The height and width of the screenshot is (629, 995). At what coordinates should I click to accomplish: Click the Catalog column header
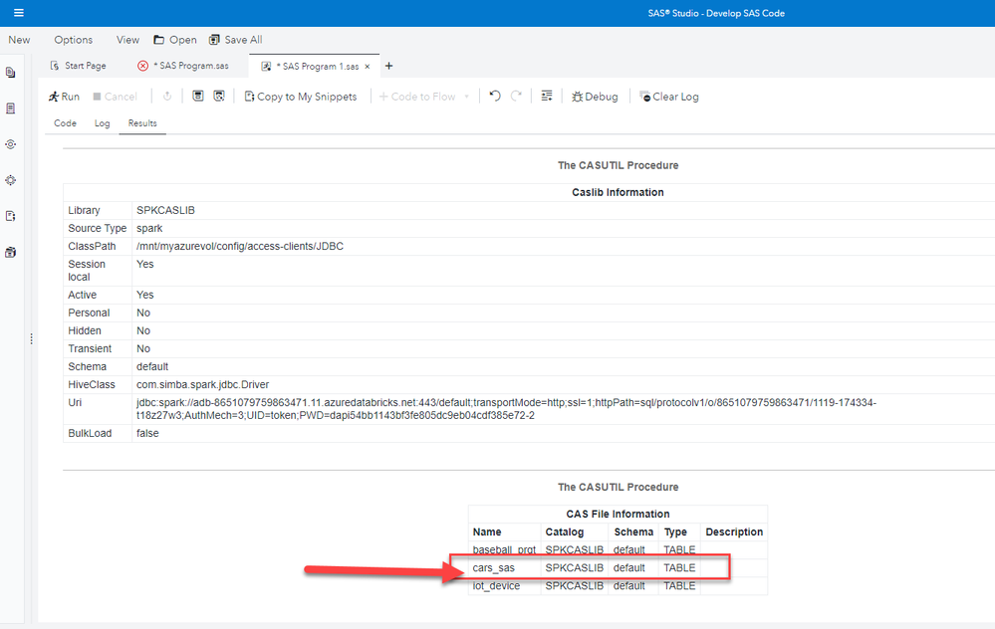[x=564, y=532]
